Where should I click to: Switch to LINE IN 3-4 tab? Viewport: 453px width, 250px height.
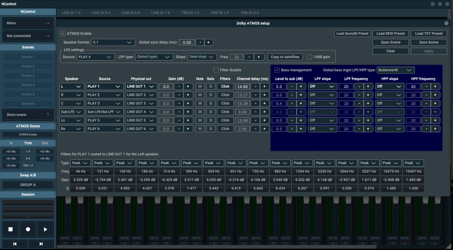[101, 13]
